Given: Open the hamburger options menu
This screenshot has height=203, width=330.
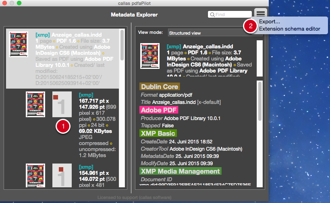Looking at the screenshot, I should coord(261,13).
